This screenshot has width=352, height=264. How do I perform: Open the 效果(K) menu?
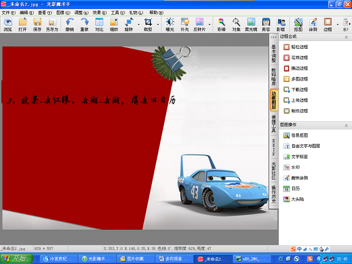pyautogui.click(x=100, y=13)
